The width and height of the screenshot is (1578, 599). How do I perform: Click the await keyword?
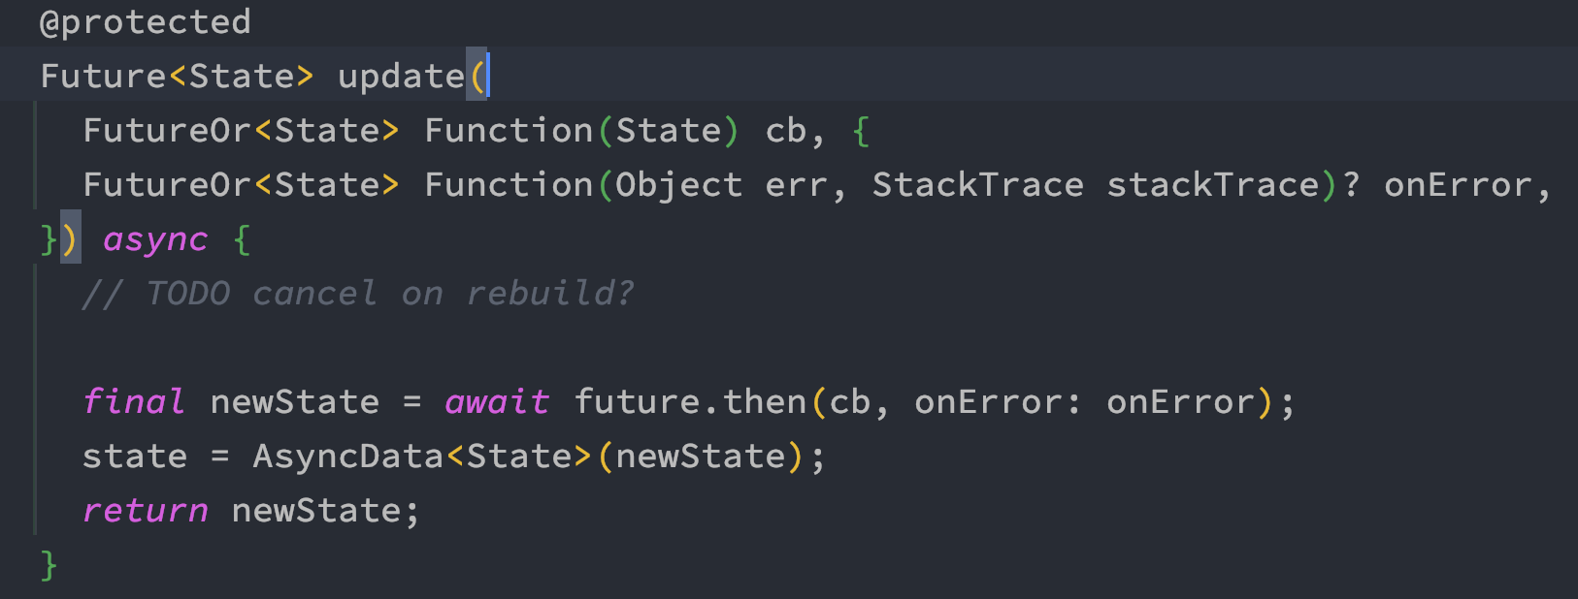(497, 402)
